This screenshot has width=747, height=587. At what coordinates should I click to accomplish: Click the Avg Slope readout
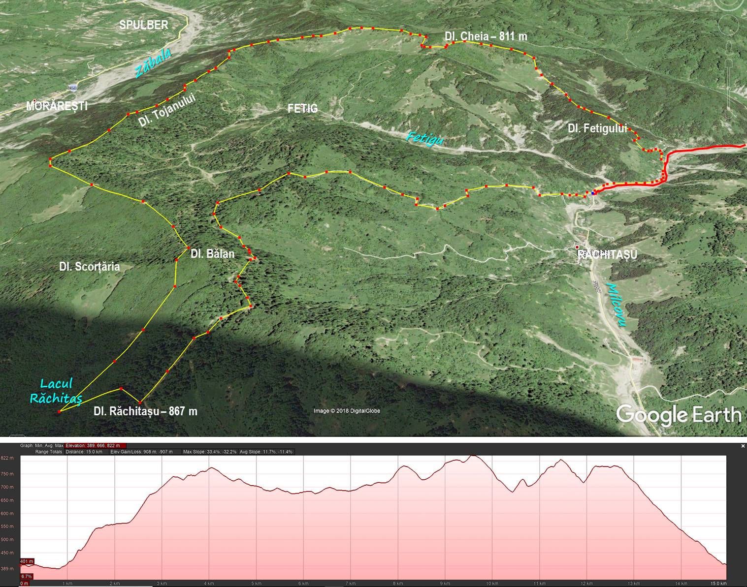[x=266, y=452]
